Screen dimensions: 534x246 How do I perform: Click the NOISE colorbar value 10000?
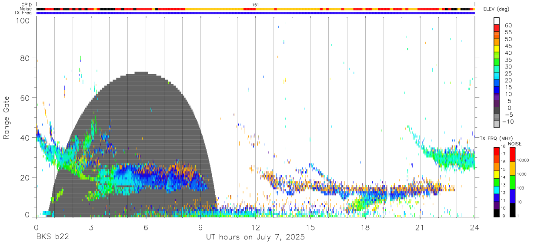(x=523, y=161)
